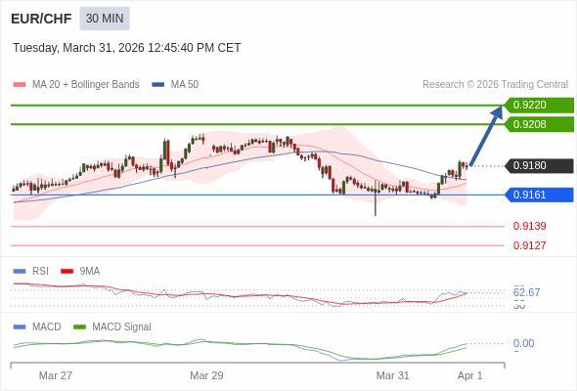Image resolution: width=577 pixels, height=391 pixels.
Task: Click the 0.9127 support level label
Action: tap(529, 245)
